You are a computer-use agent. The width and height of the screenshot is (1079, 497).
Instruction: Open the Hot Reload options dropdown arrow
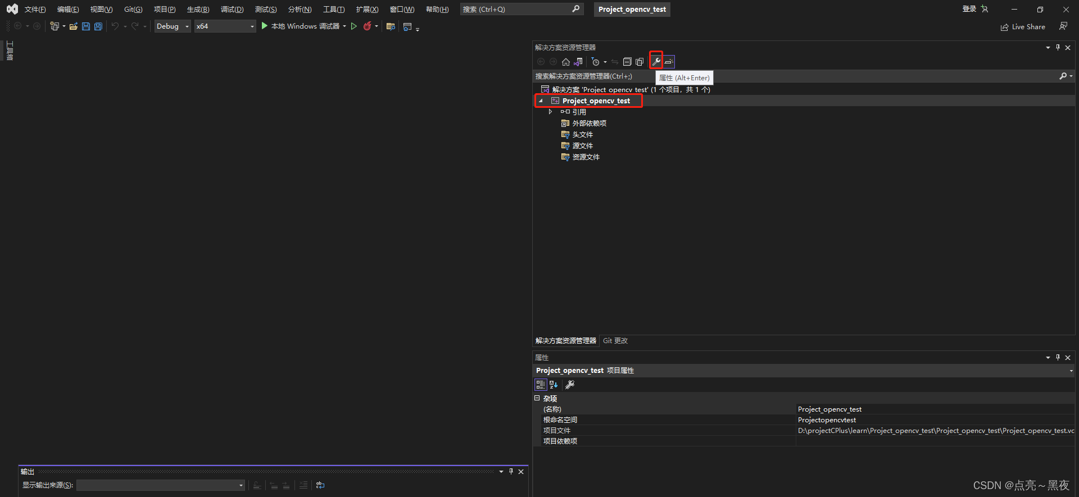(377, 26)
